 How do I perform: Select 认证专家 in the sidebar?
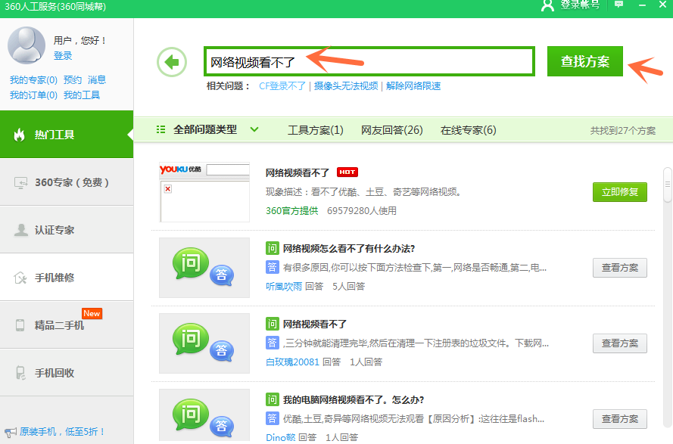coord(67,230)
